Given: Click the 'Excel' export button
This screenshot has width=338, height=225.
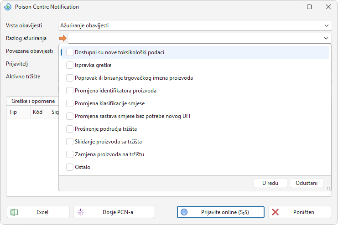Looking at the screenshot, I should coord(38,212).
